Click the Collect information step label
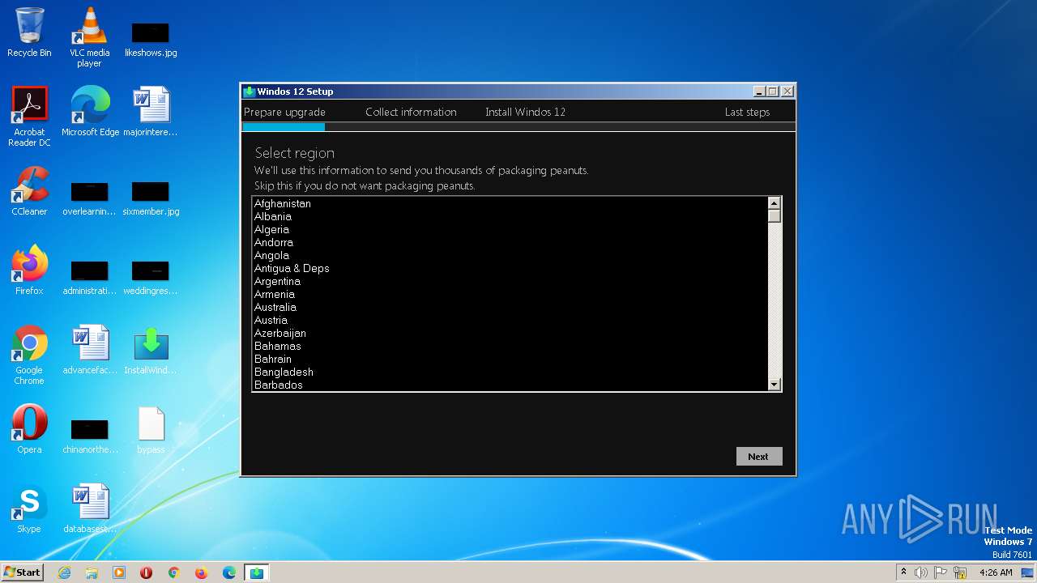 (411, 112)
